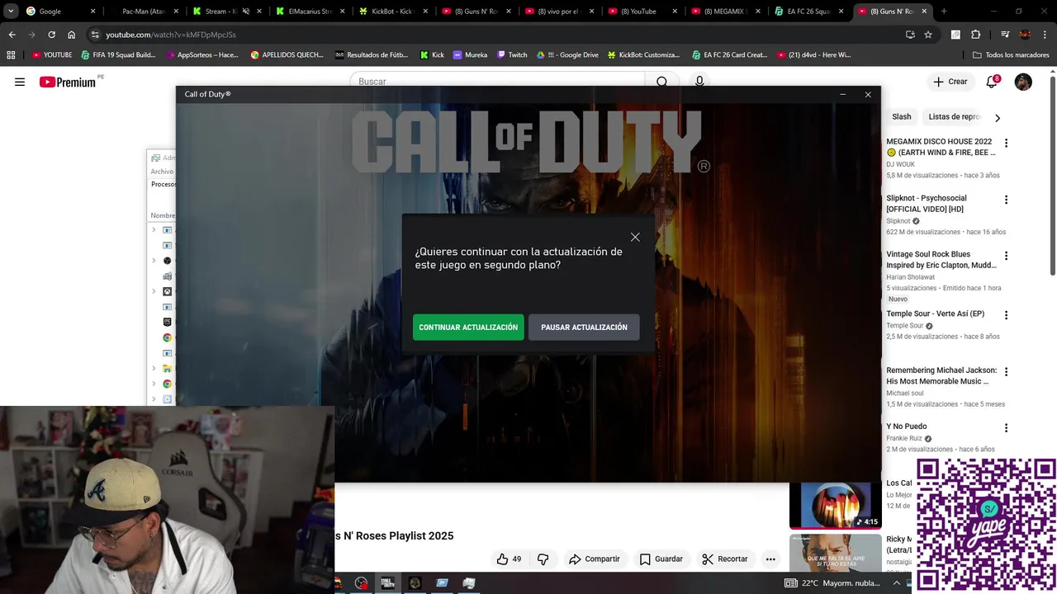Open the FIFA 19 Squad Builder bookmark

(x=117, y=54)
